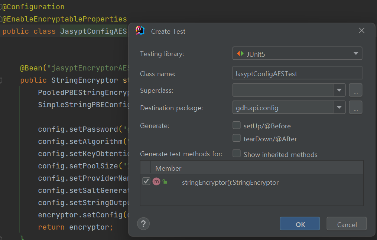377x240 pixels.
Task: Close the Create Test dialog
Action: click(362, 31)
